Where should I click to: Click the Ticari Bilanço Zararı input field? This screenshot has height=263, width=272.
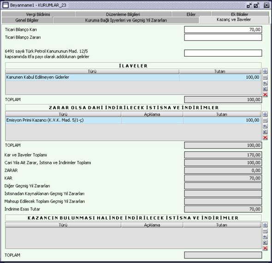coord(223,37)
